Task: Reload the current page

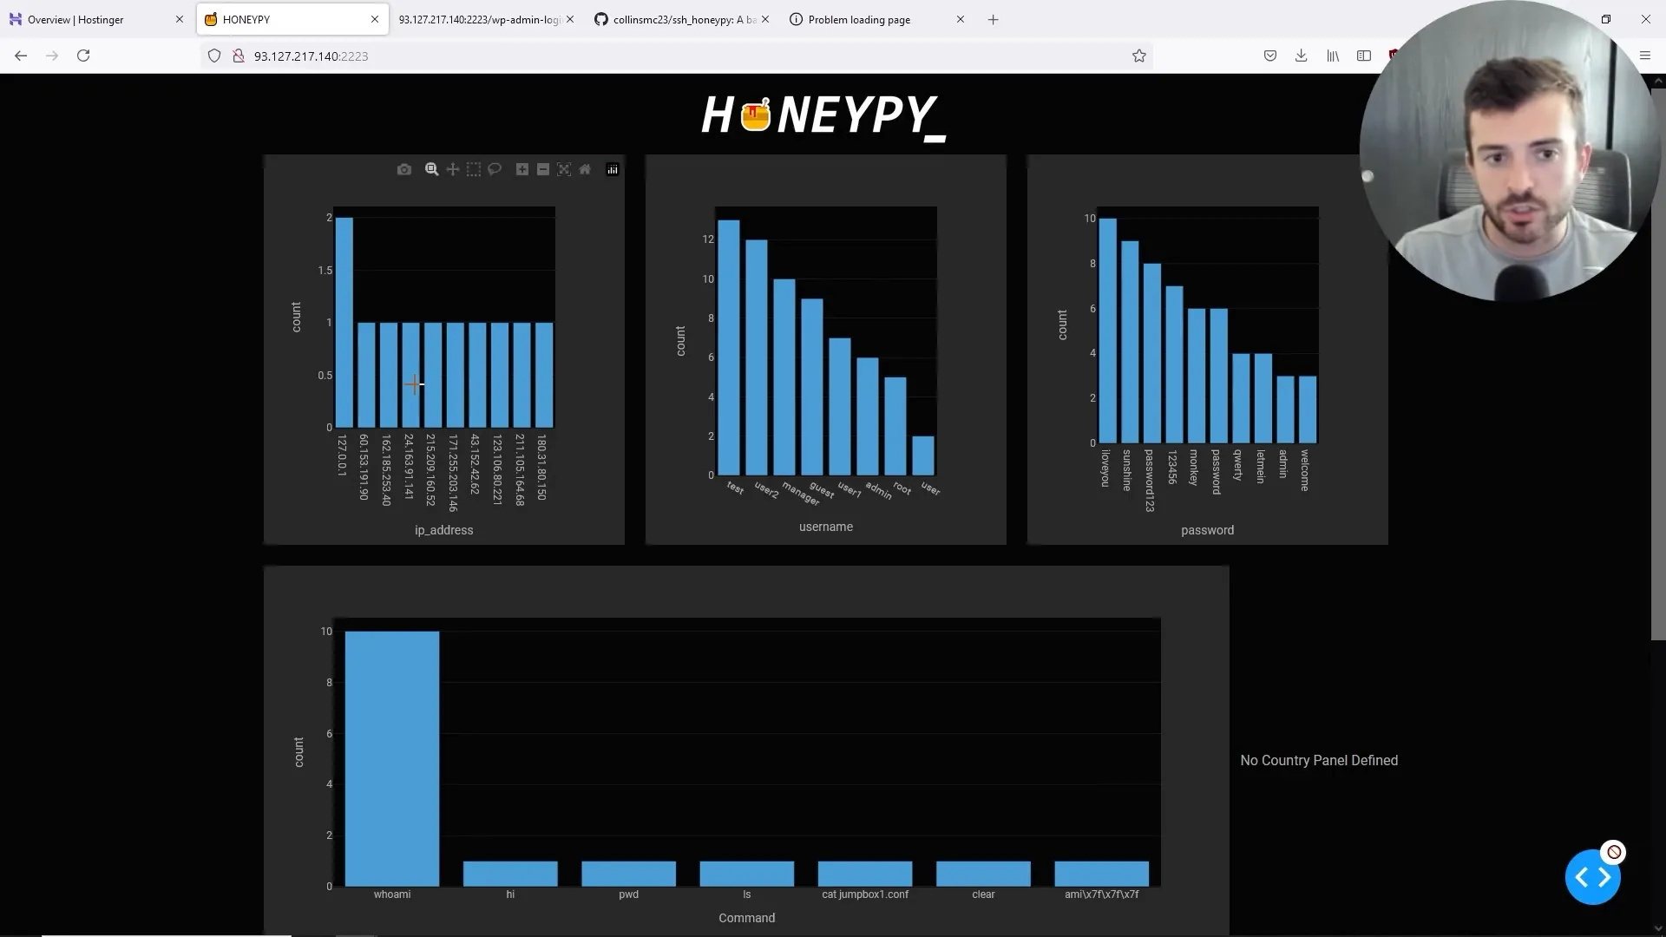Action: 83,56
